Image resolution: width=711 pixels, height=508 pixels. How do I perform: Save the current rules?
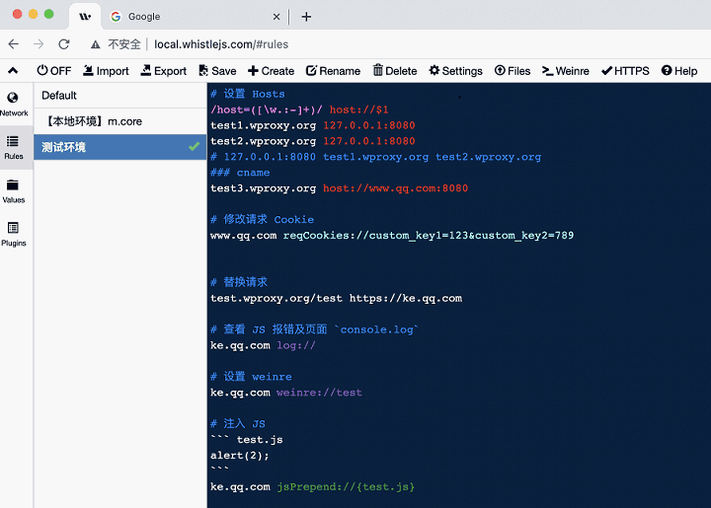pos(217,71)
